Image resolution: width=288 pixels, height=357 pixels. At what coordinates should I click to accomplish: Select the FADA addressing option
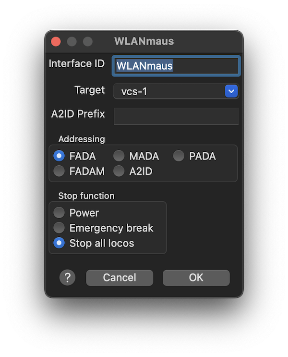pos(60,156)
